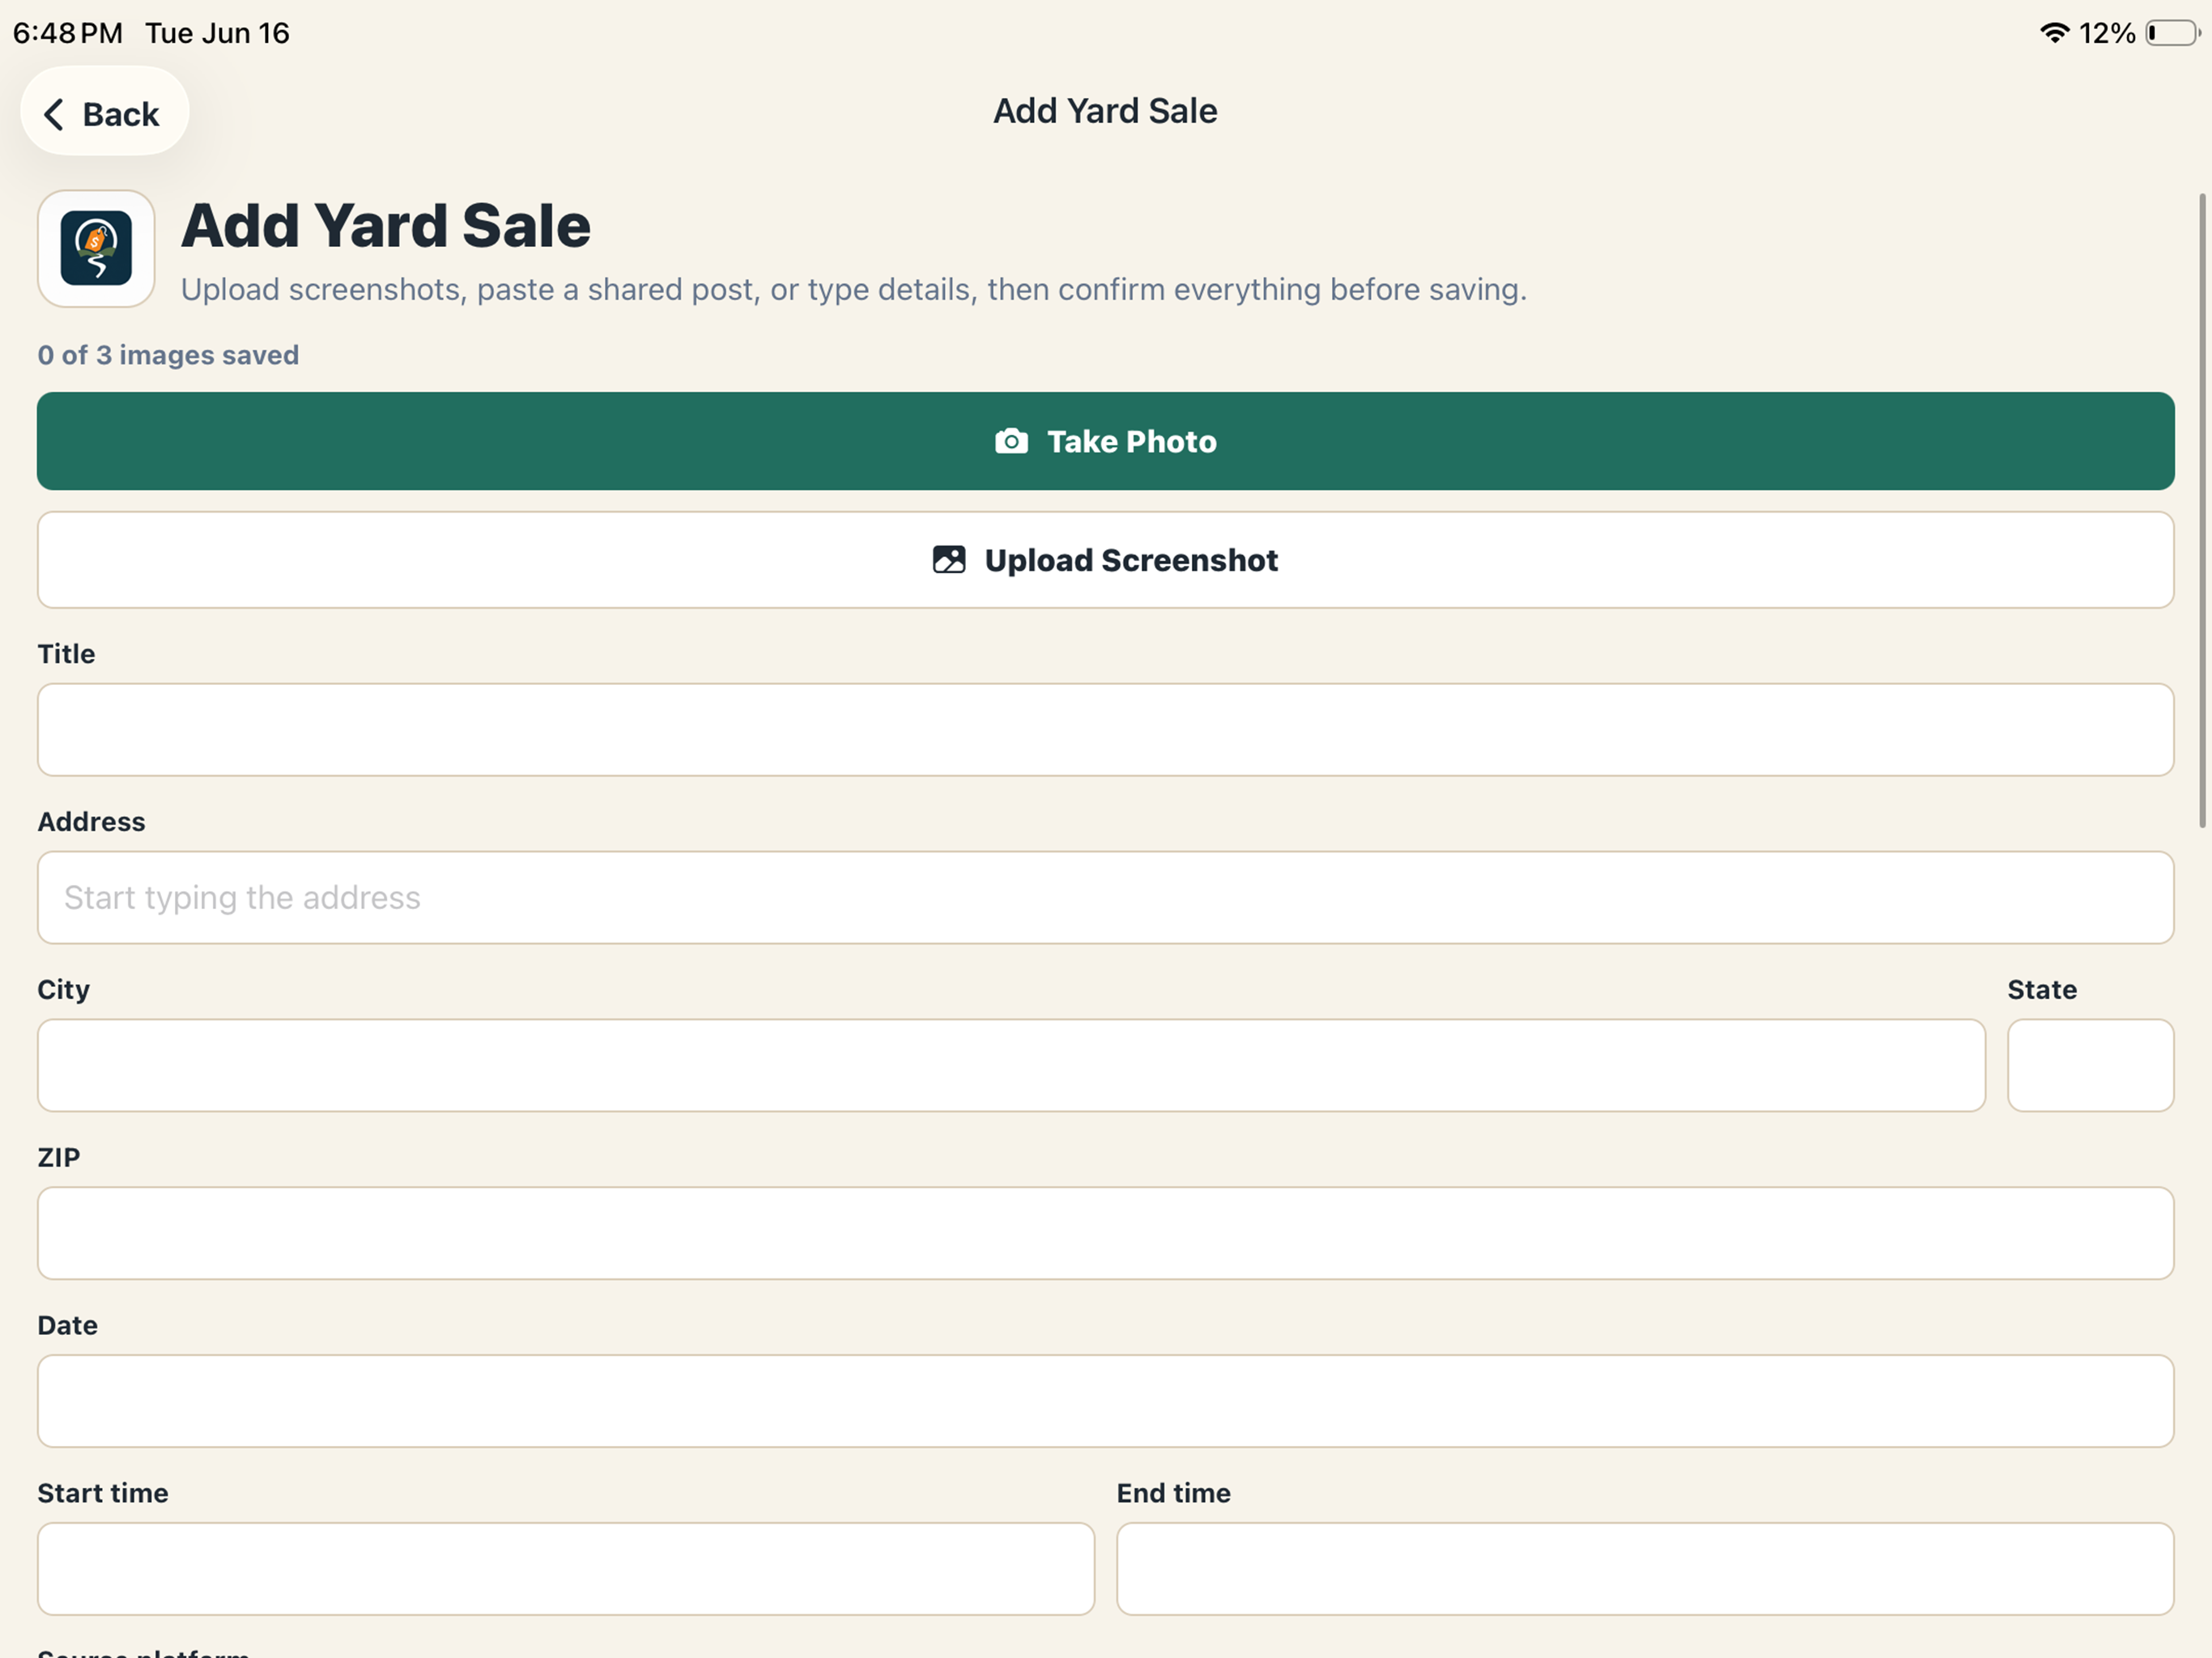This screenshot has height=1658, width=2212.
Task: Click the yard sale app logo icon
Action: point(96,248)
